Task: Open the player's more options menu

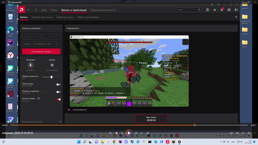Action: tap(255, 133)
